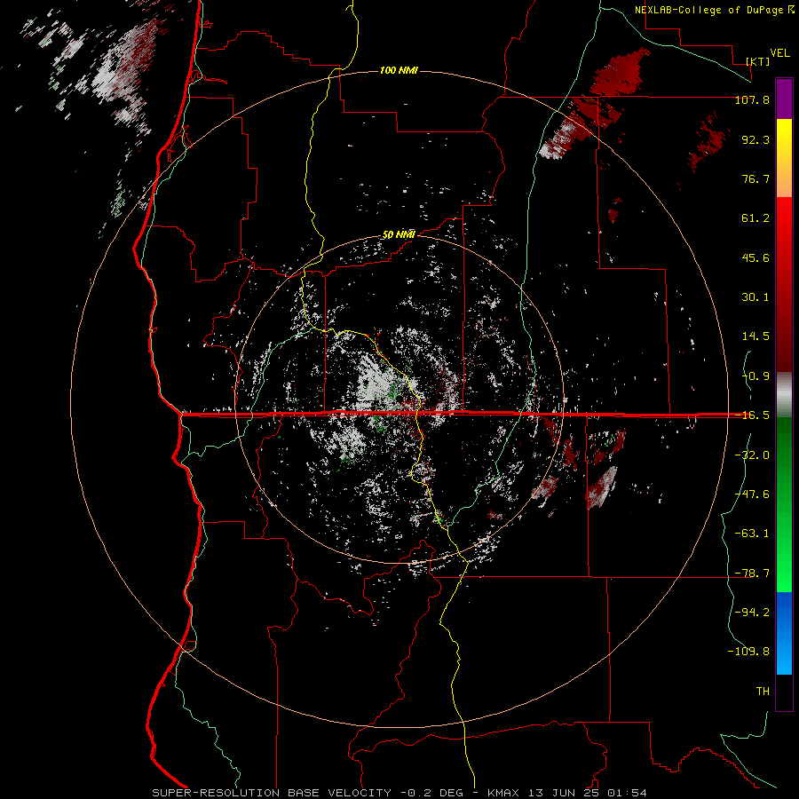This screenshot has height=799, width=799.
Task: Click the -109.8 legend value
Action: point(748,652)
